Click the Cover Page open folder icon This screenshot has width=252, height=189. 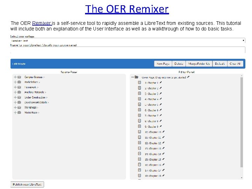(x=136, y=77)
